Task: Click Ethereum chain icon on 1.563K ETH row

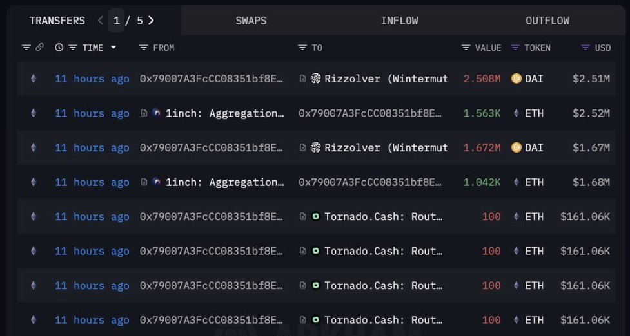Action: 34,113
